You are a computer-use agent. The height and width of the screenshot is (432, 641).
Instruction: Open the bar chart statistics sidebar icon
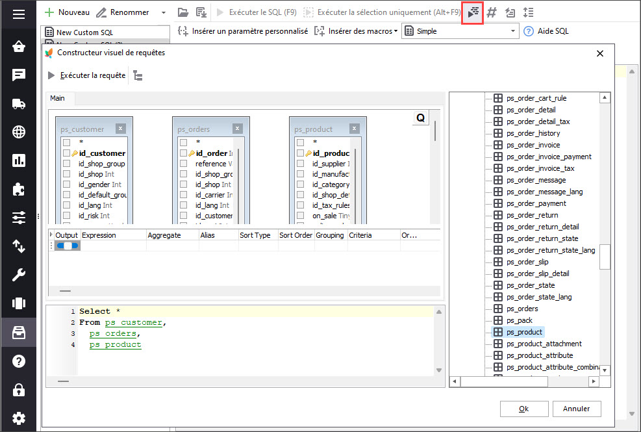pos(18,160)
